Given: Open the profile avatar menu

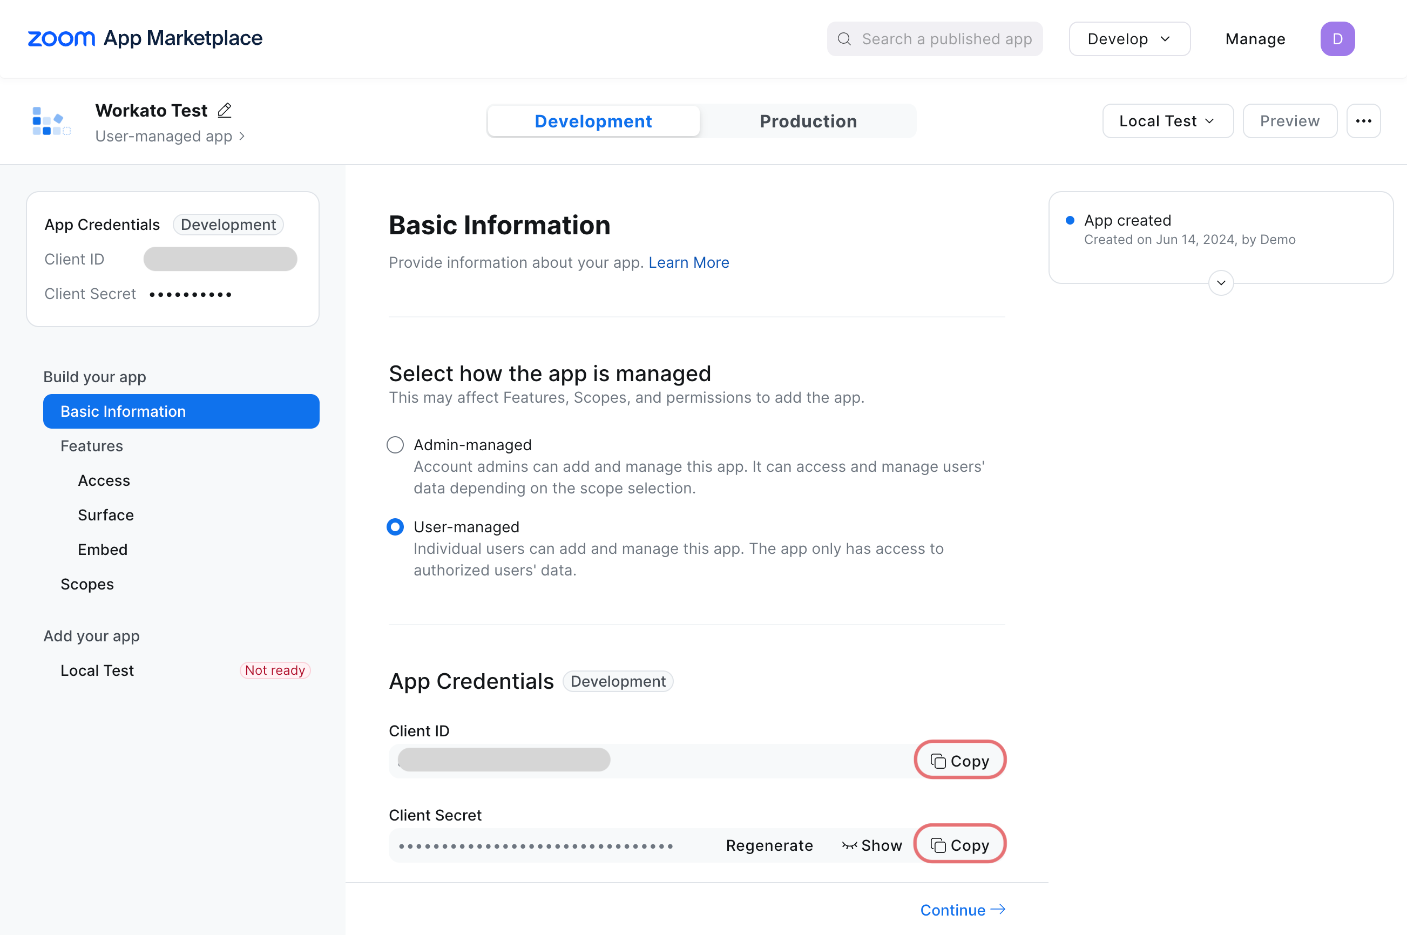Looking at the screenshot, I should tap(1338, 38).
